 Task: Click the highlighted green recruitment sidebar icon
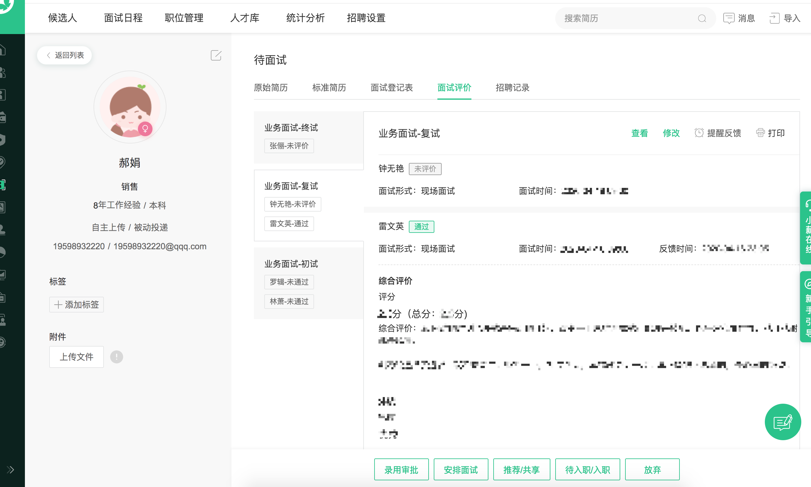(x=3, y=185)
